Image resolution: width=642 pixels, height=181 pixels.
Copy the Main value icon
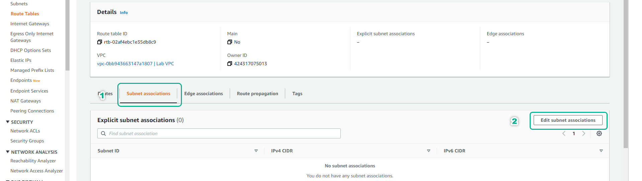[229, 42]
